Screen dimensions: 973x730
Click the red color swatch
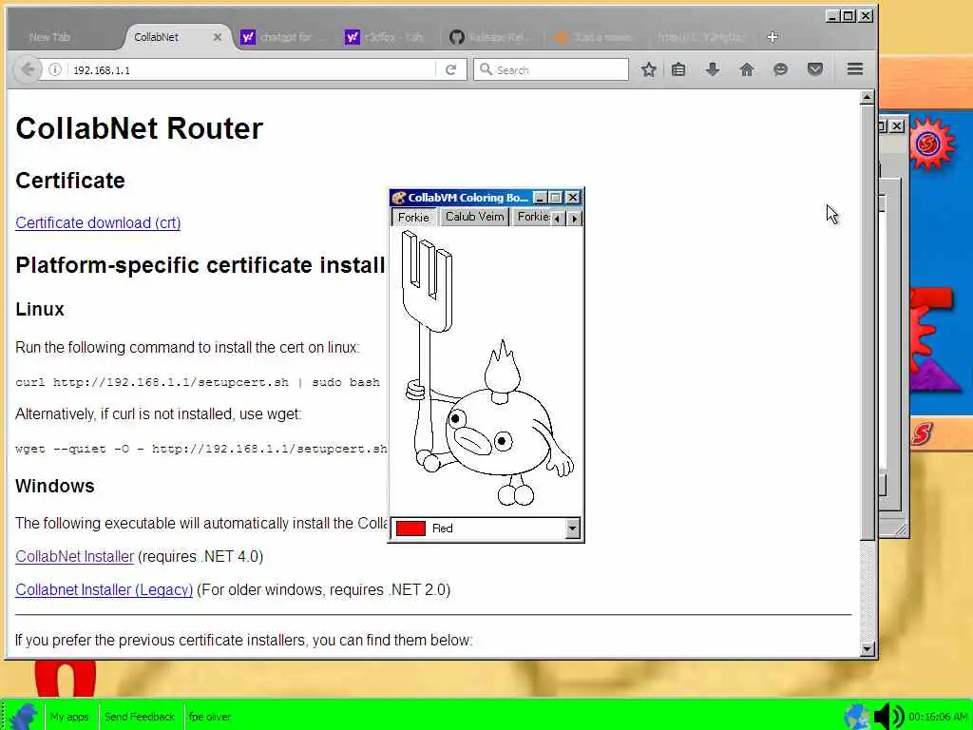(x=410, y=528)
